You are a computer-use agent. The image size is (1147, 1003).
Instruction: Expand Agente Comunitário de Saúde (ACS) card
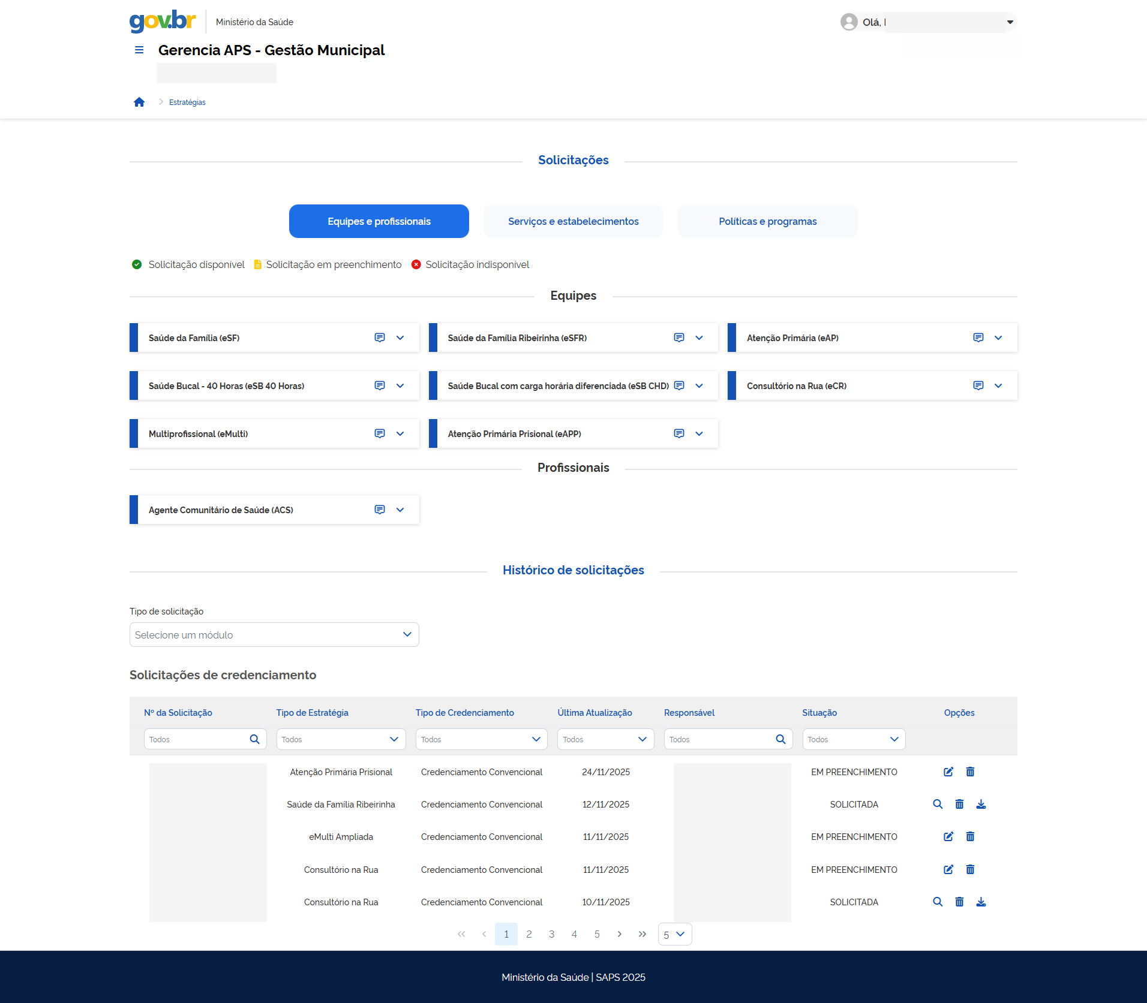tap(400, 510)
